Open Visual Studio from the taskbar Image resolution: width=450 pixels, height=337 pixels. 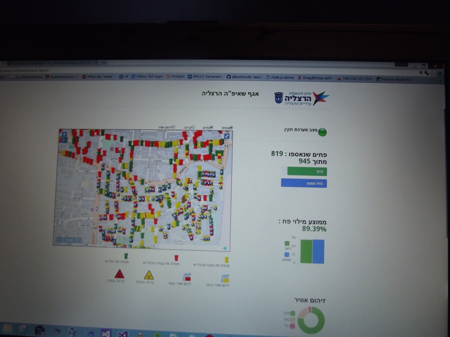click(106, 332)
